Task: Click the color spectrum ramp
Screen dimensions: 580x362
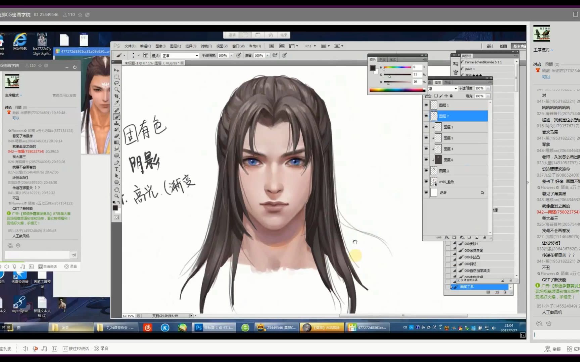Action: [397, 90]
